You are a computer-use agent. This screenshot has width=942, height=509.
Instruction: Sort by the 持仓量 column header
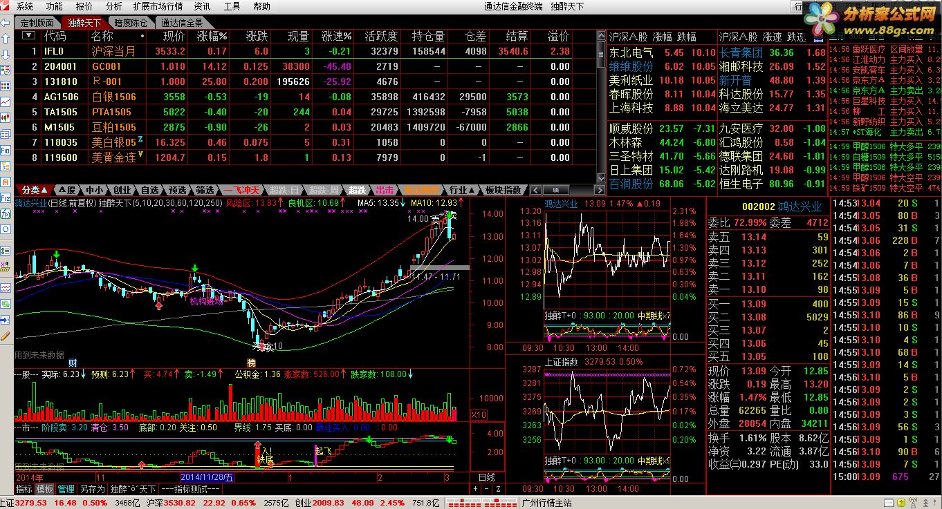tap(429, 35)
